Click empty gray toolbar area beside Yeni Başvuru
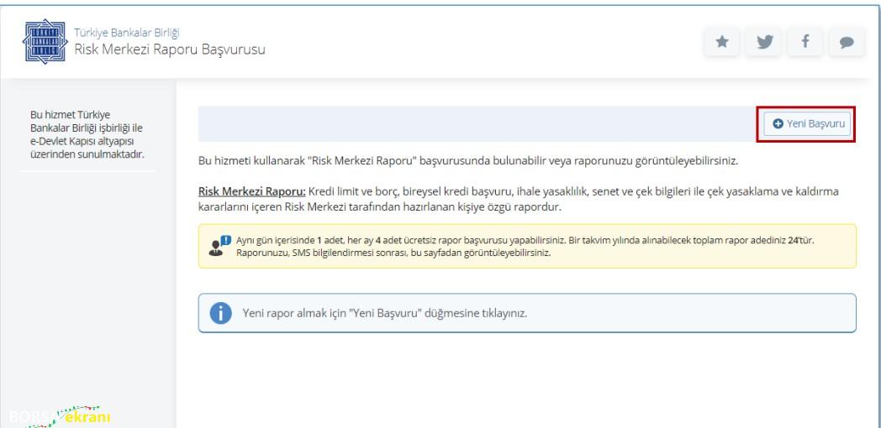Viewport: 881px width, 428px height. point(477,124)
